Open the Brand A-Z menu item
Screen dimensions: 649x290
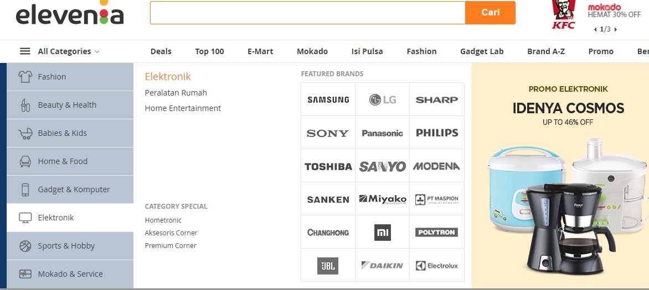click(546, 51)
